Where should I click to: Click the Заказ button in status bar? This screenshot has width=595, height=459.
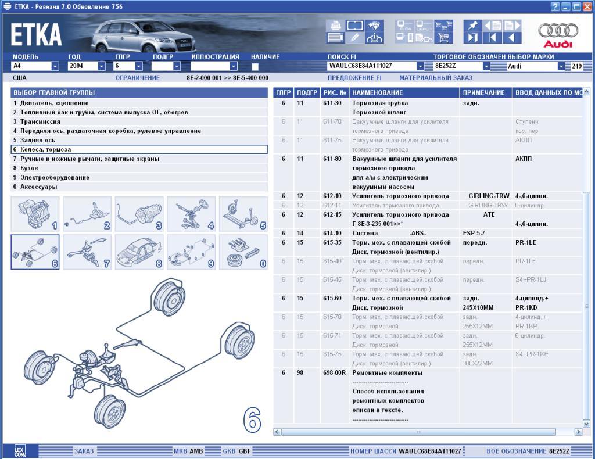[83, 451]
